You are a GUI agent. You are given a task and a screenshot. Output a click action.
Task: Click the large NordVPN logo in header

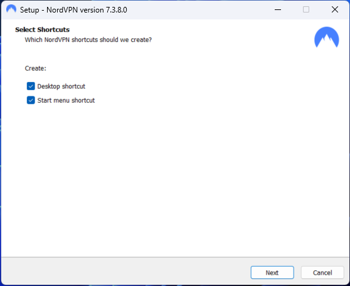point(327,38)
